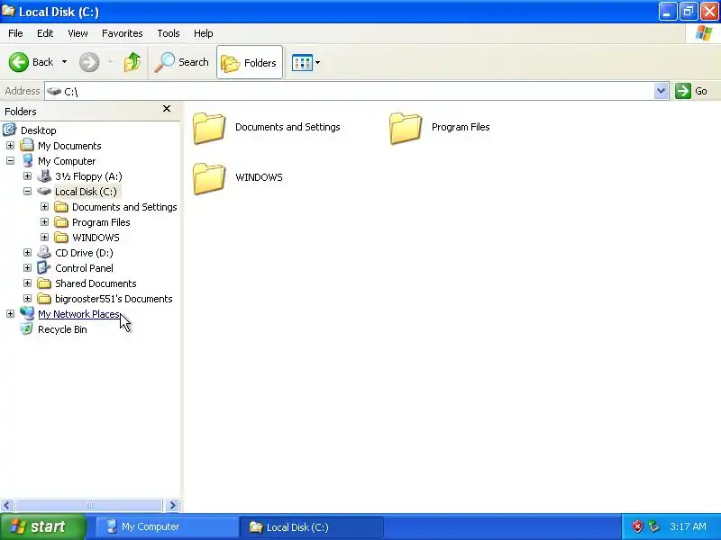The height and width of the screenshot is (540, 721).
Task: Click the red security shield tray icon
Action: (637, 526)
